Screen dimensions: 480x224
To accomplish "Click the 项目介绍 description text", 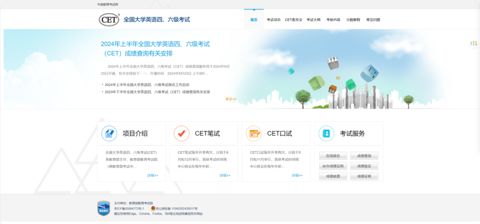I will (131, 160).
